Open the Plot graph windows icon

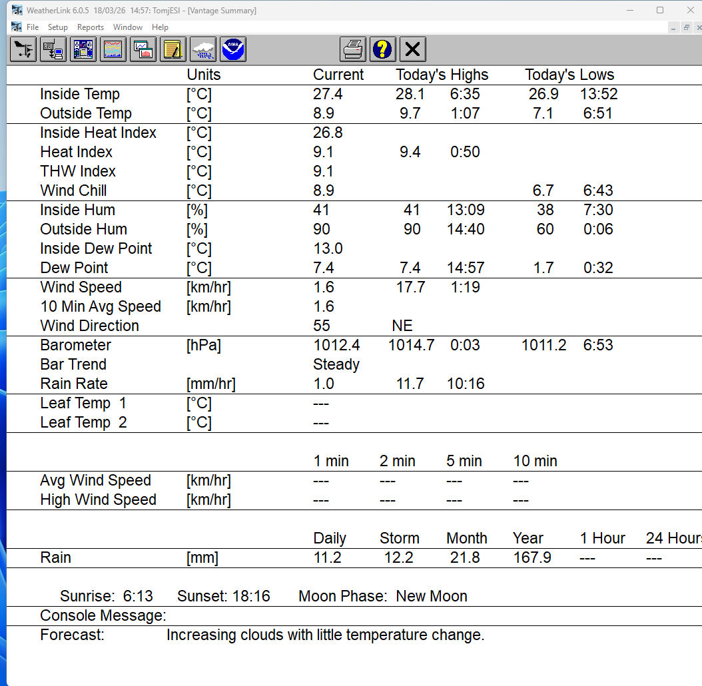(143, 49)
